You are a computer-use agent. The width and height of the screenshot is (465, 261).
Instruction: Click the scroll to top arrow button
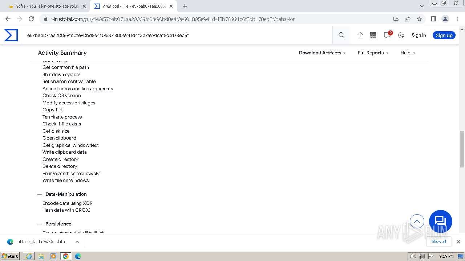coord(417,221)
